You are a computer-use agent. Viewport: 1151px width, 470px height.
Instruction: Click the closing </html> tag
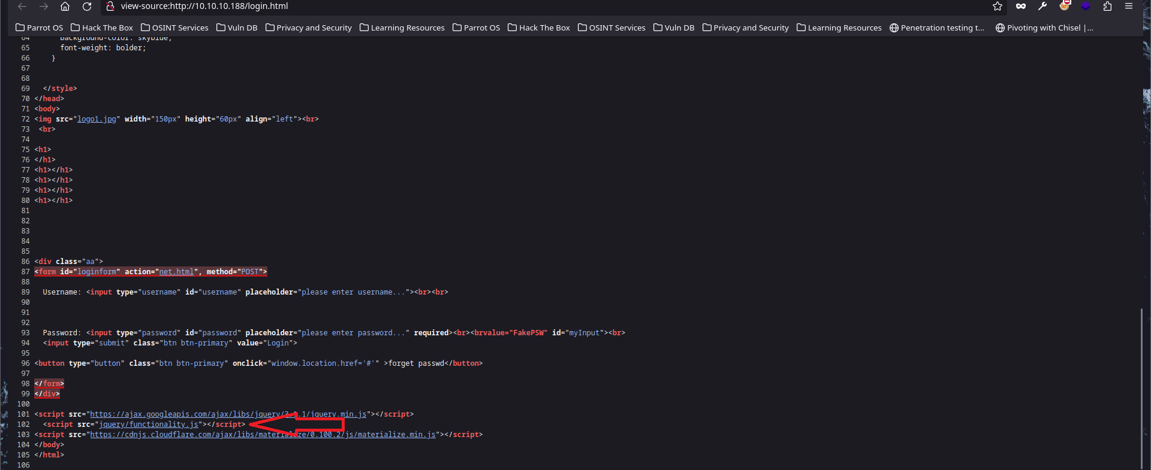pyautogui.click(x=49, y=455)
